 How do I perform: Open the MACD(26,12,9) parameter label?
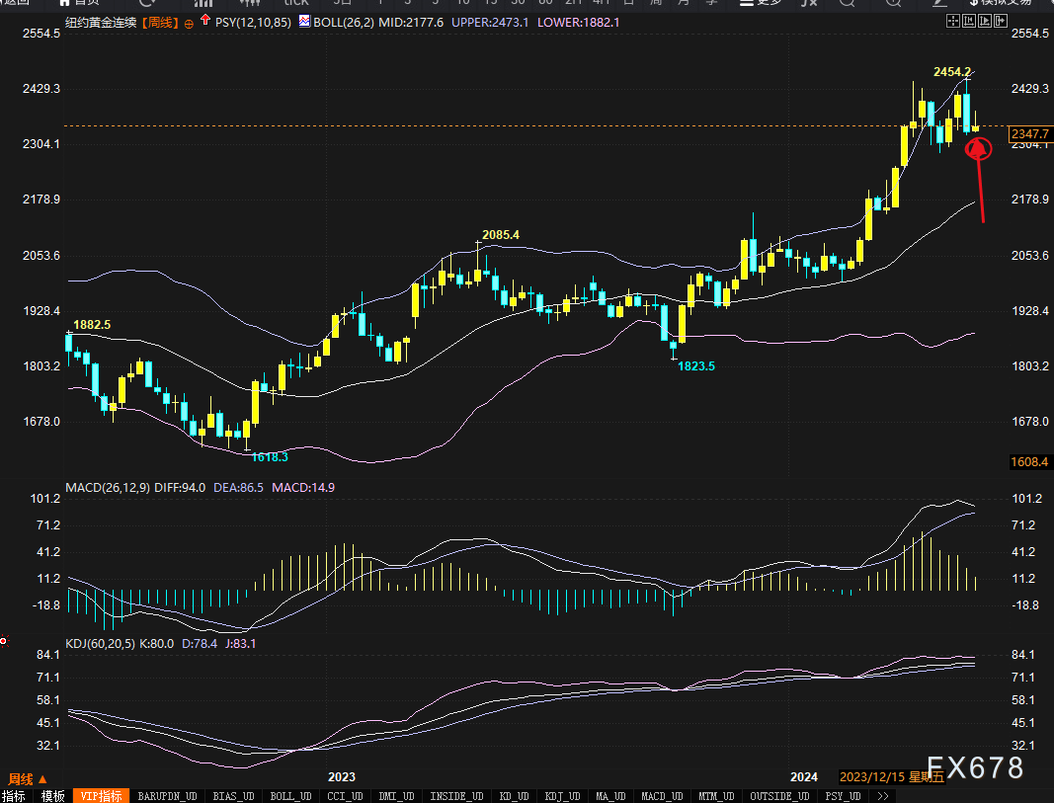tap(108, 487)
